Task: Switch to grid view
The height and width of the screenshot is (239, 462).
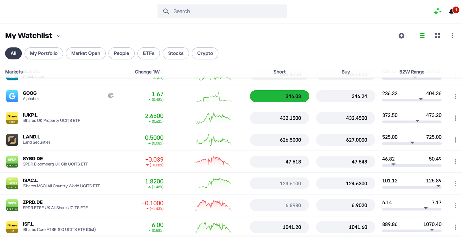Action: point(437,36)
